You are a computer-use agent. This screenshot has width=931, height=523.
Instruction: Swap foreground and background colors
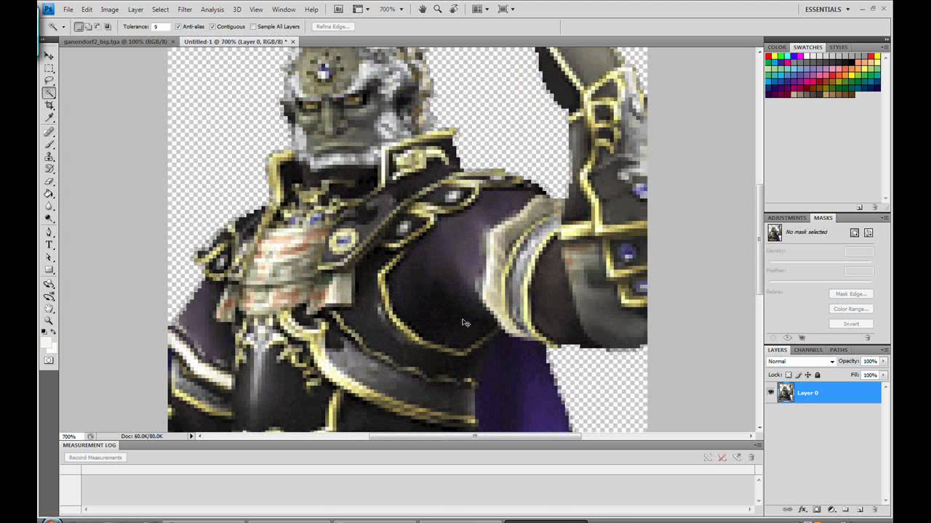pos(53,332)
